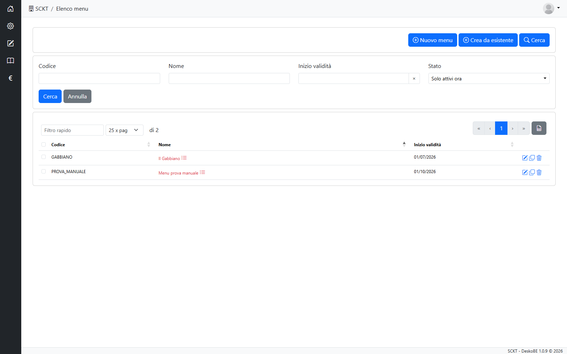
Task: Go to first page of results
Action: [479, 128]
